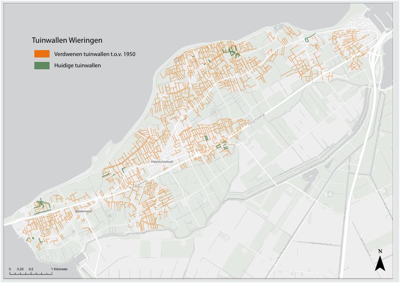The height and width of the screenshot is (283, 400).
Task: Click the '0,25' scale bar label
Action: coord(20,269)
